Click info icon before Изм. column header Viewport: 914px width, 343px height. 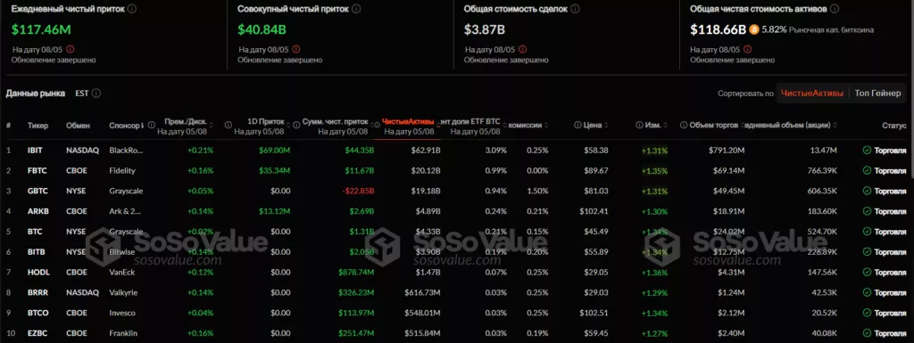click(640, 125)
